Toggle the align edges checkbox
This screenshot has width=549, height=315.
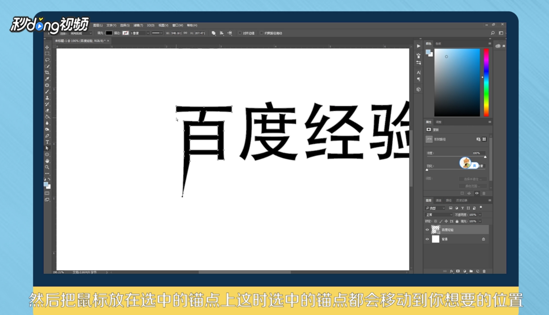240,33
